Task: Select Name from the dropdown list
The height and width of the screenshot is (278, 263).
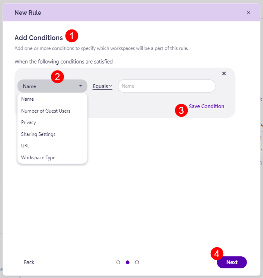Action: (x=28, y=99)
